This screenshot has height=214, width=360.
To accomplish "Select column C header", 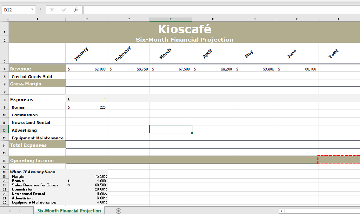I will coord(129,19).
